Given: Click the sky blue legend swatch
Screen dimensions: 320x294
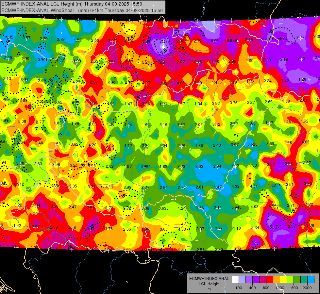Looking at the screenshot, I should click(311, 280).
